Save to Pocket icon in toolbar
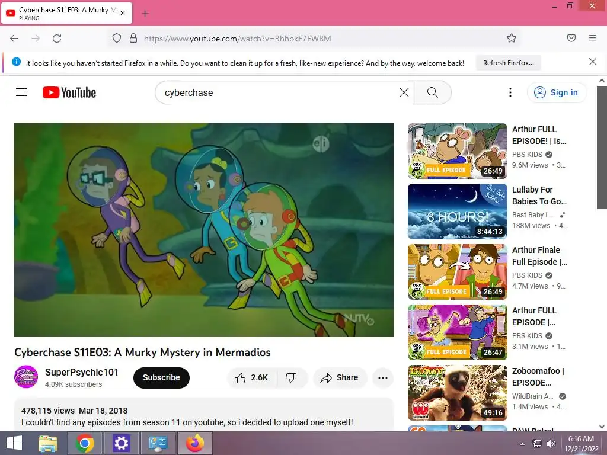This screenshot has height=455, width=607. click(571, 38)
